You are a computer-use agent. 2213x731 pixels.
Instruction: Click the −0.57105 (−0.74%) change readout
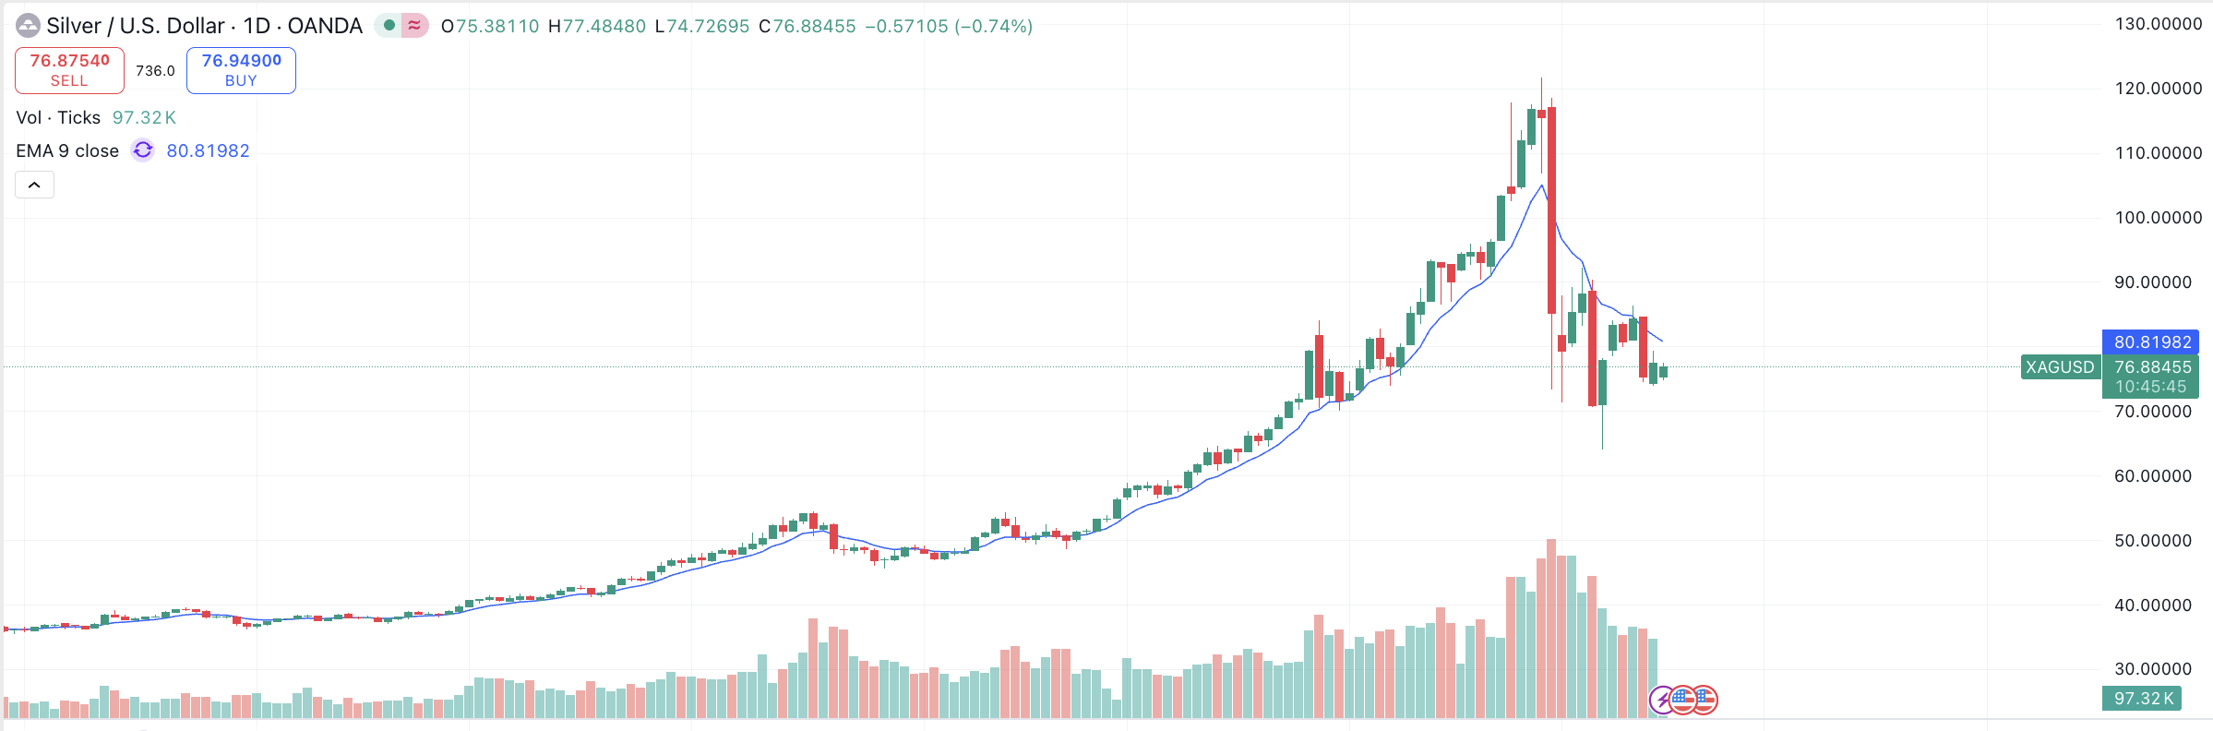[x=948, y=26]
